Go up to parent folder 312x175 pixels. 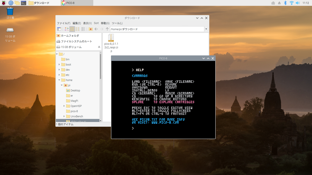point(107,29)
